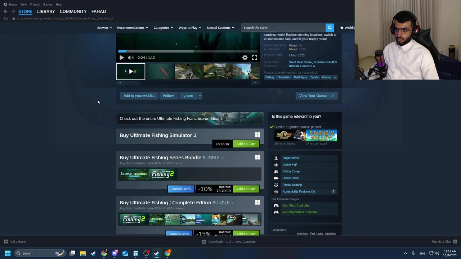
Task: Open Your Xbox Controller link
Action: point(296,205)
